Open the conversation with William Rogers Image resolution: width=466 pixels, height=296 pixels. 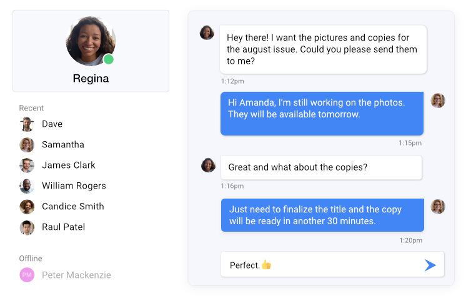(74, 185)
